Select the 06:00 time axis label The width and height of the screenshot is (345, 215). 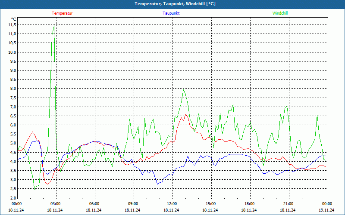click(x=94, y=204)
